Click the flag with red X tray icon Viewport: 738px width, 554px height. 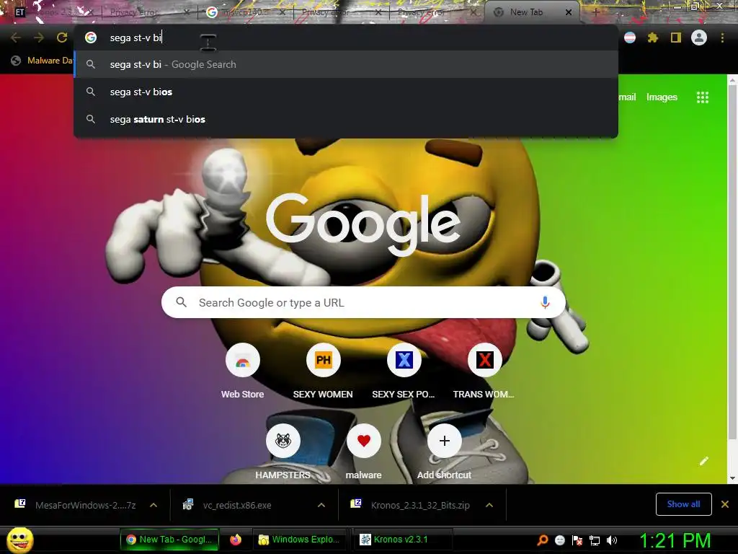pos(577,540)
